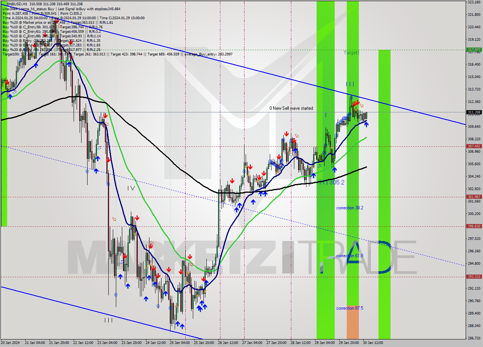This screenshot has height=347, width=483.
Task: Click the '23 Jan 20:00' time label
Action: point(132,343)
